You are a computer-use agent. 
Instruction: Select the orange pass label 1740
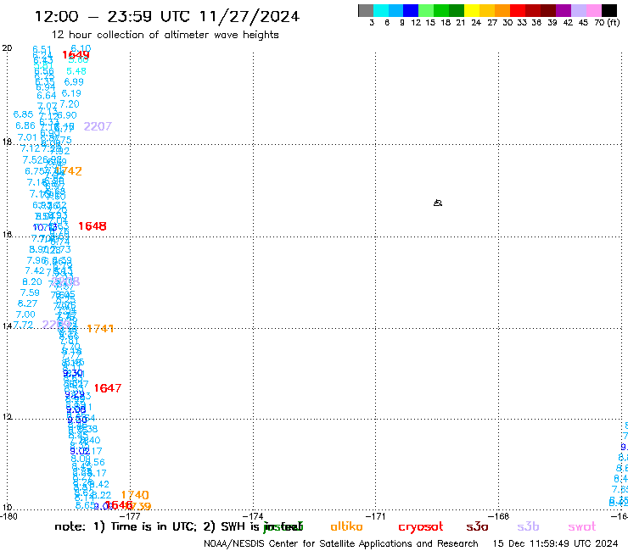pos(135,495)
